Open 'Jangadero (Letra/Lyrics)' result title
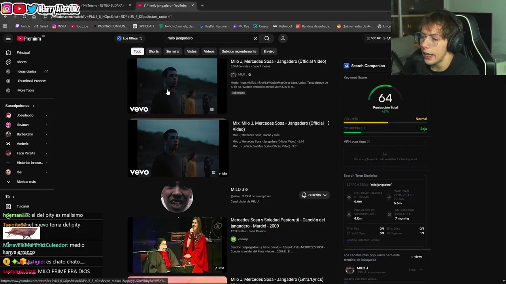Viewport: 506px width, 284px height. pos(277,279)
